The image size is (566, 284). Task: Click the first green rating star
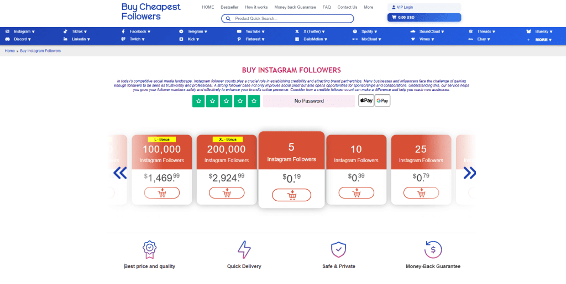click(x=198, y=101)
